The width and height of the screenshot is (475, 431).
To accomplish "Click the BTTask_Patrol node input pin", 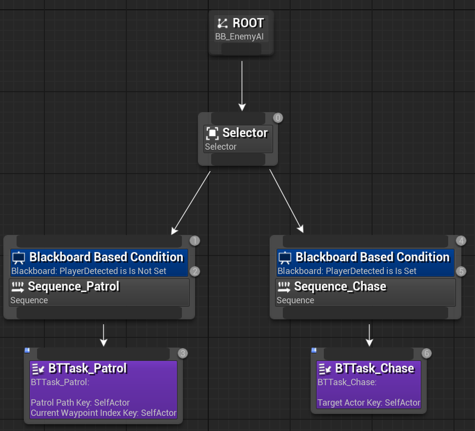I will pos(103,354).
